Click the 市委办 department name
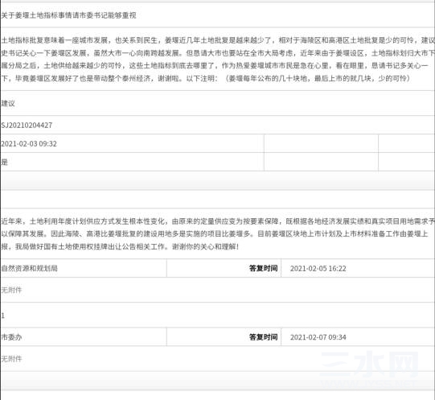 click(x=11, y=337)
